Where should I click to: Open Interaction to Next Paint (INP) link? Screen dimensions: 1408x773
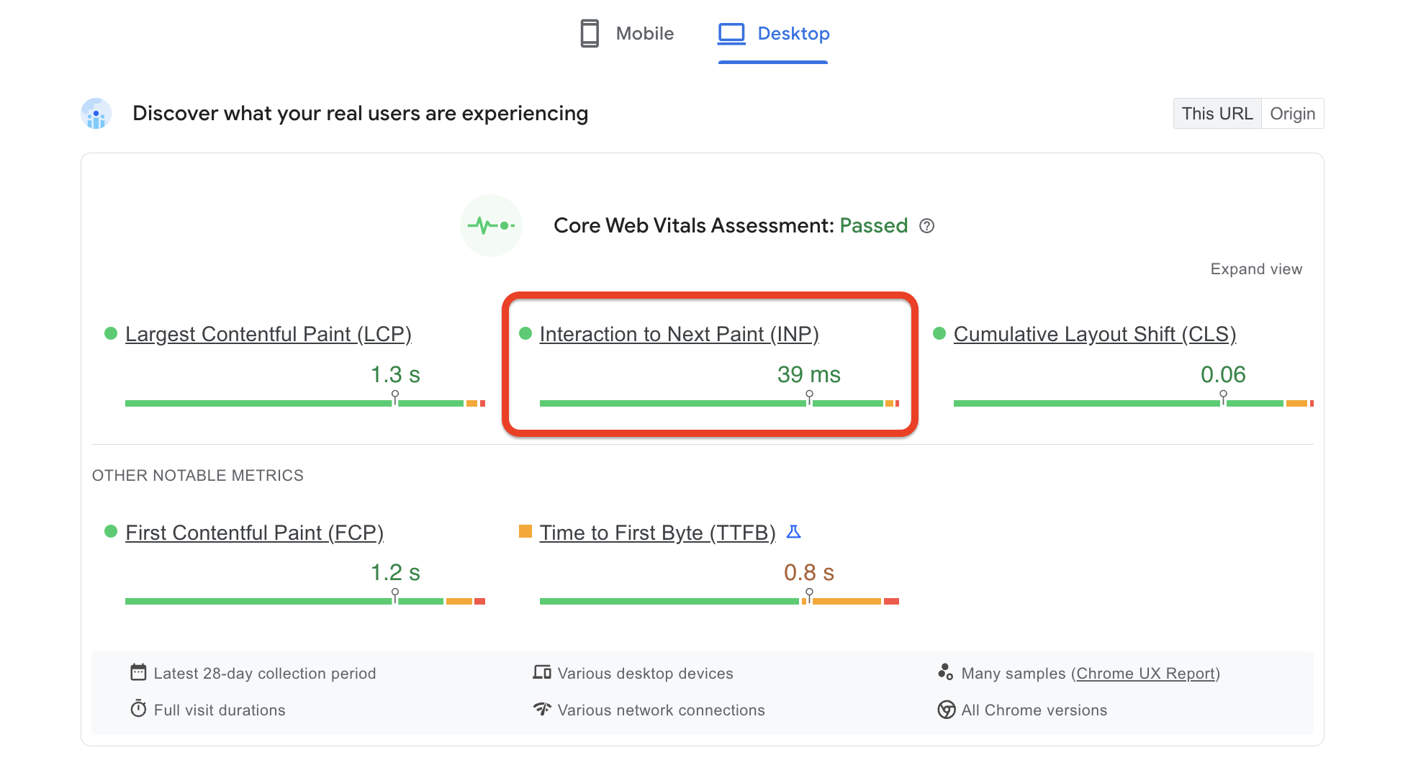pyautogui.click(x=680, y=334)
